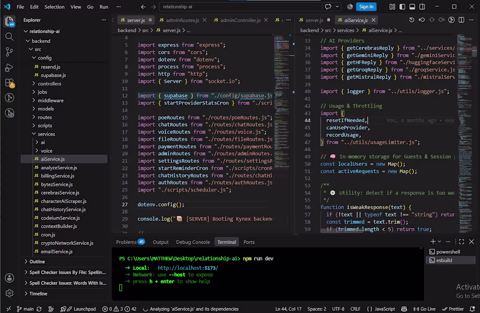Split the right editor group
The height and width of the screenshot is (313, 480).
click(461, 20)
